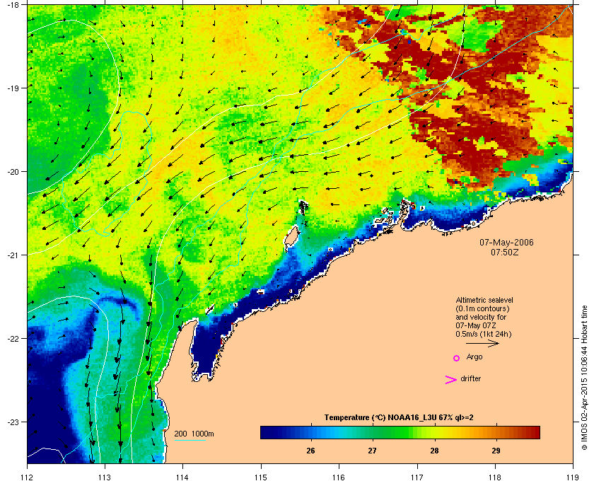Click the longitude axis label 117
Screen dimensions: 594x481
[x=417, y=477]
